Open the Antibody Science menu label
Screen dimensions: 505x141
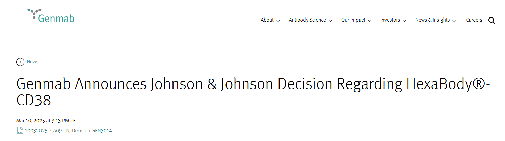point(307,20)
